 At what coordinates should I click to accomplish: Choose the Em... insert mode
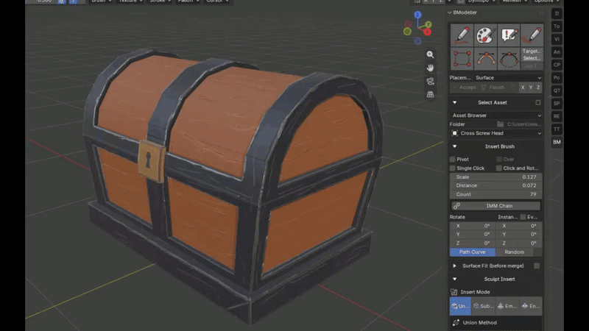pyautogui.click(x=507, y=306)
